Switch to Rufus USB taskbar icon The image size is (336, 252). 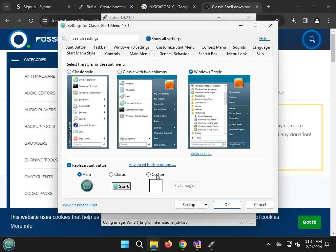pyautogui.click(x=212, y=244)
